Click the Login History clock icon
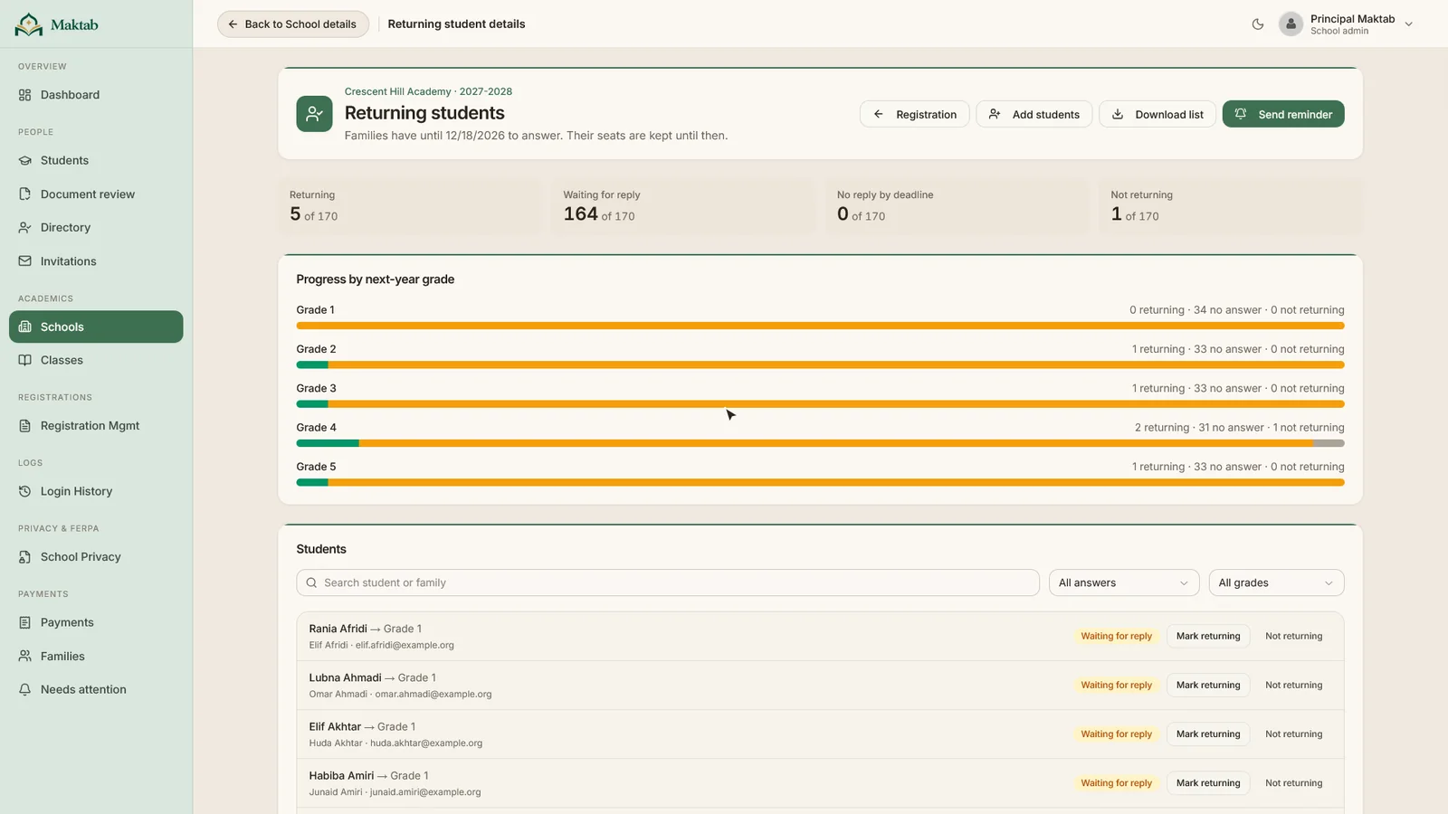 pyautogui.click(x=25, y=491)
